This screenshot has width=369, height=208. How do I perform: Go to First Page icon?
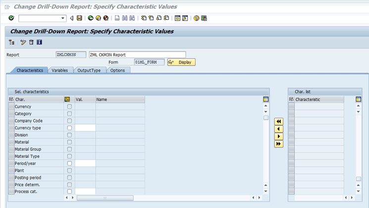click(x=144, y=18)
